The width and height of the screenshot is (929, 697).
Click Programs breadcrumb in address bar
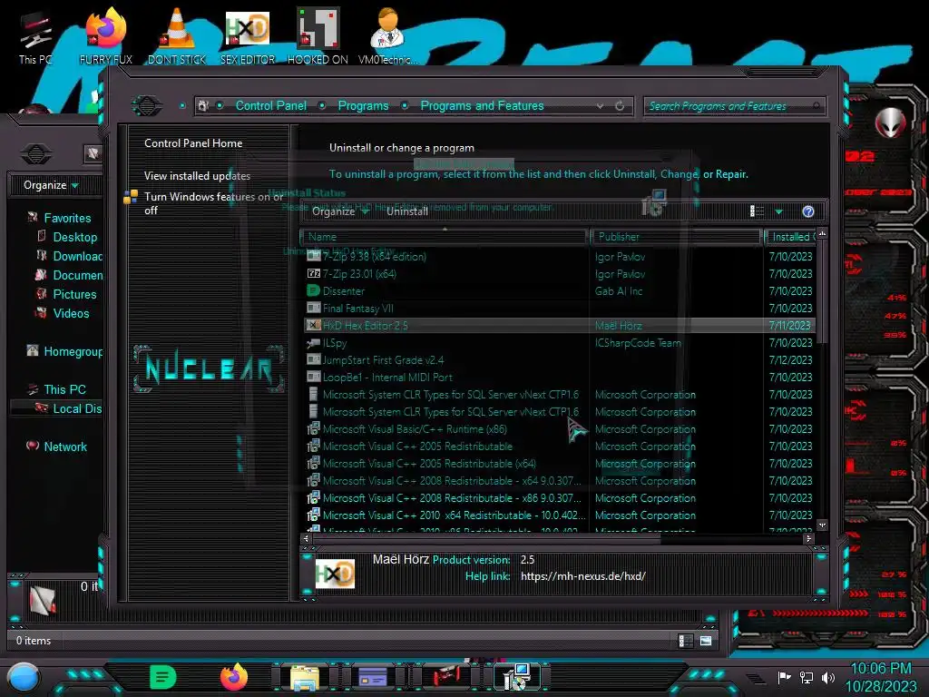pyautogui.click(x=363, y=105)
